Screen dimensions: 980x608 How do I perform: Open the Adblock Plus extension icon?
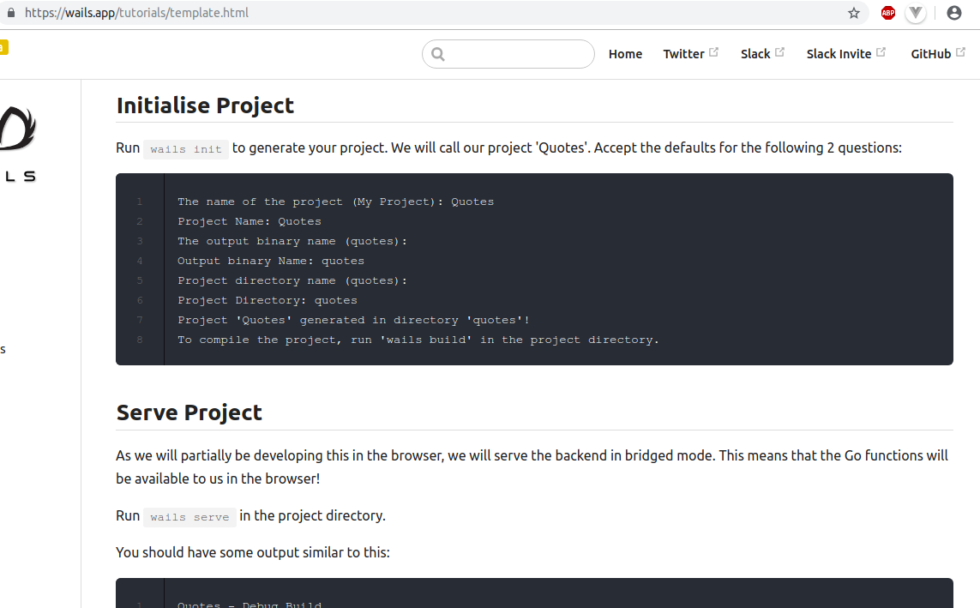pos(887,13)
